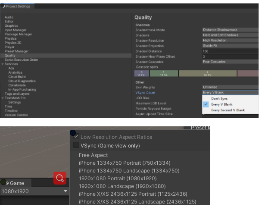Click cascade split segment 2
Viewport: 262px width, 210px height.
click(208, 73)
